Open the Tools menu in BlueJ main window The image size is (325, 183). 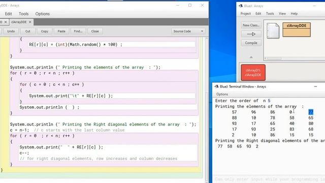(x=270, y=14)
